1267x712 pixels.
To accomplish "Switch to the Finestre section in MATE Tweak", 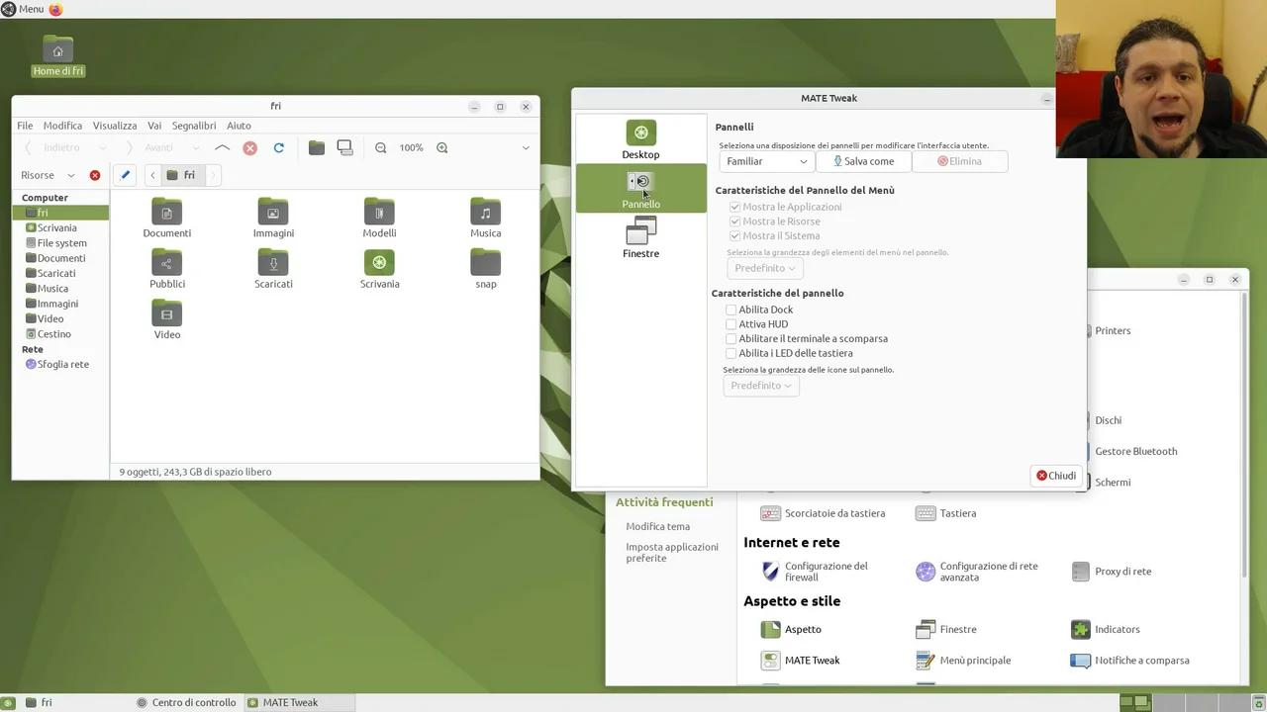I will [x=640, y=237].
